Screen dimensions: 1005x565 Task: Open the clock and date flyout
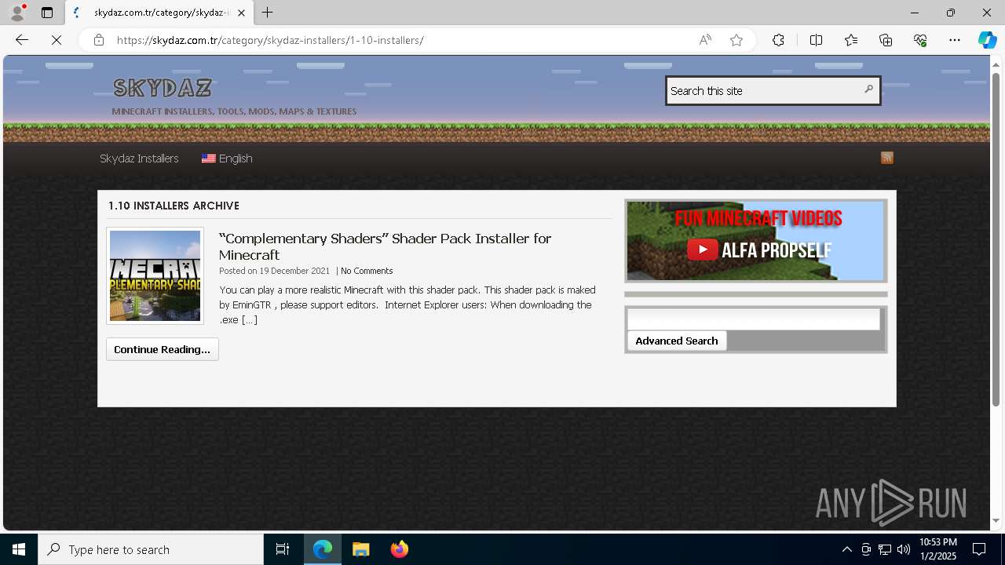(x=938, y=549)
